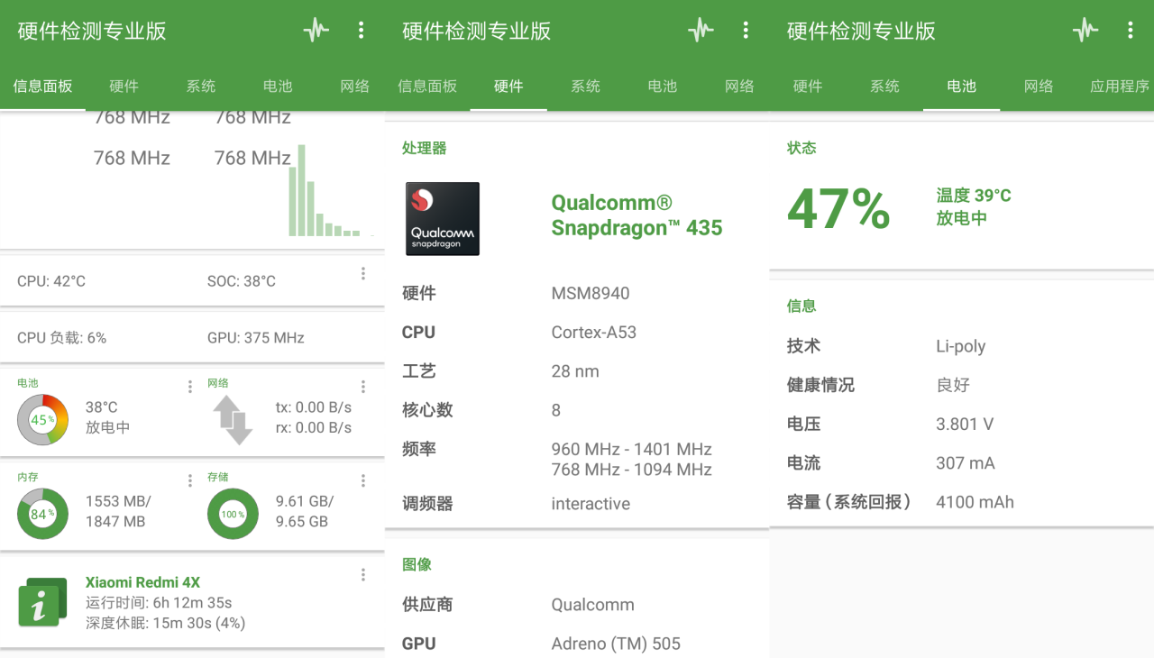The width and height of the screenshot is (1154, 658).
Task: Tap 深度休眠: 15m 30s (4%) line
Action: [x=165, y=623]
